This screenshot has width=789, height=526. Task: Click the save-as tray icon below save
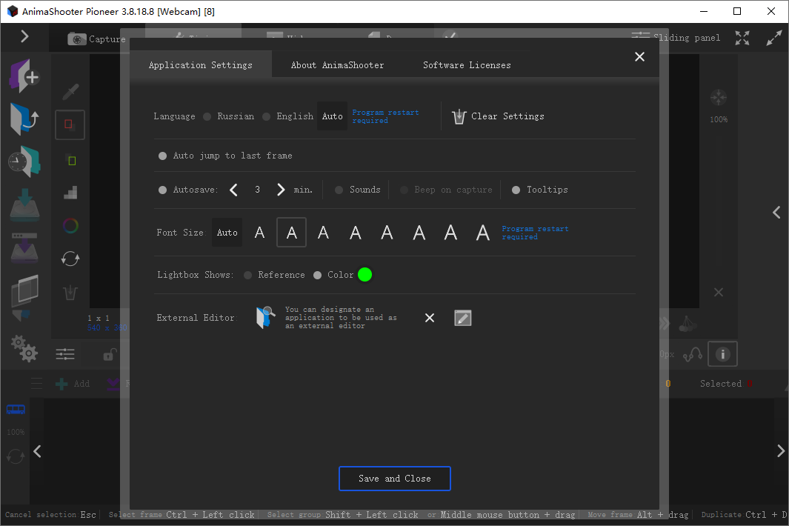click(24, 247)
